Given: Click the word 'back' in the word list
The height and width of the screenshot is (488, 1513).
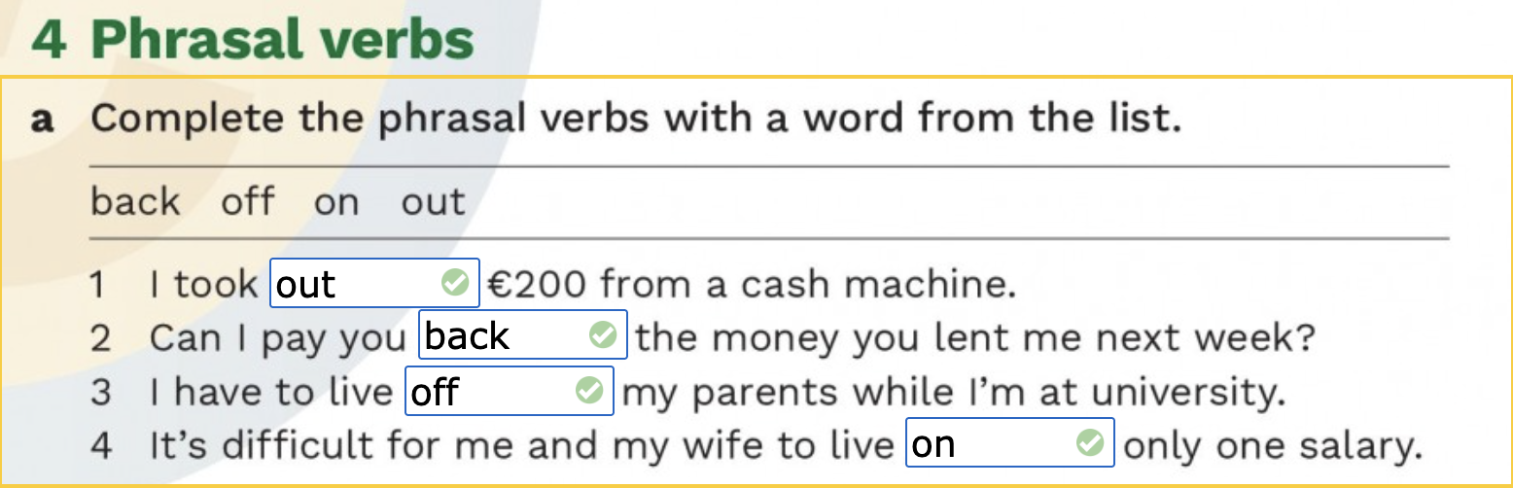Looking at the screenshot, I should point(135,202).
